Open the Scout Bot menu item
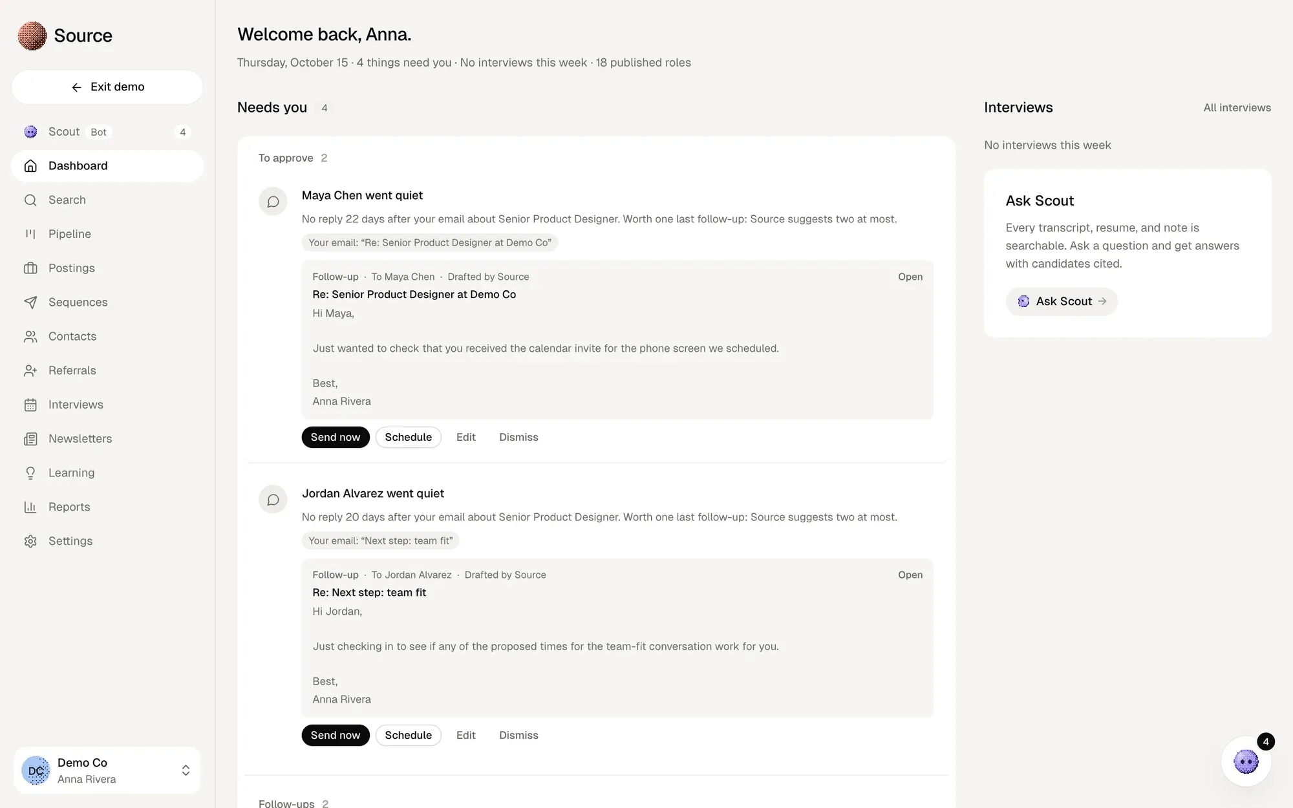This screenshot has width=1293, height=808. pos(107,132)
